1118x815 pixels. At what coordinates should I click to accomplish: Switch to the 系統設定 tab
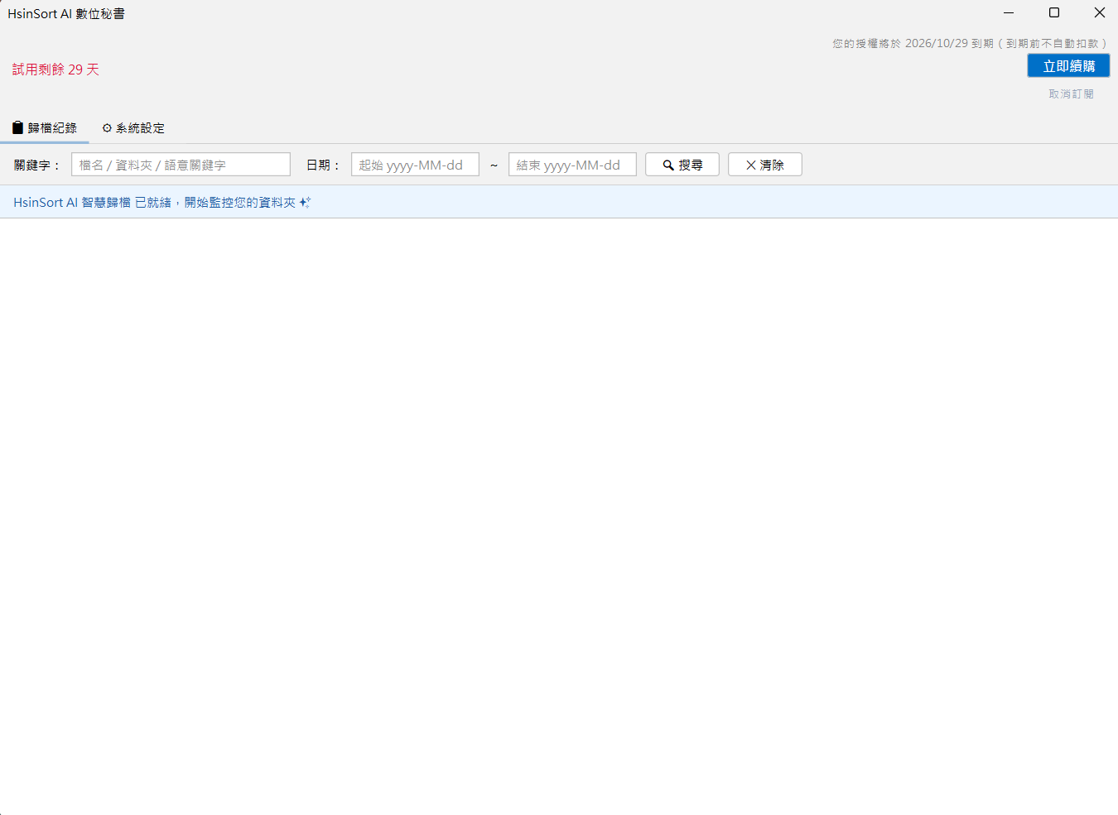[x=133, y=128]
